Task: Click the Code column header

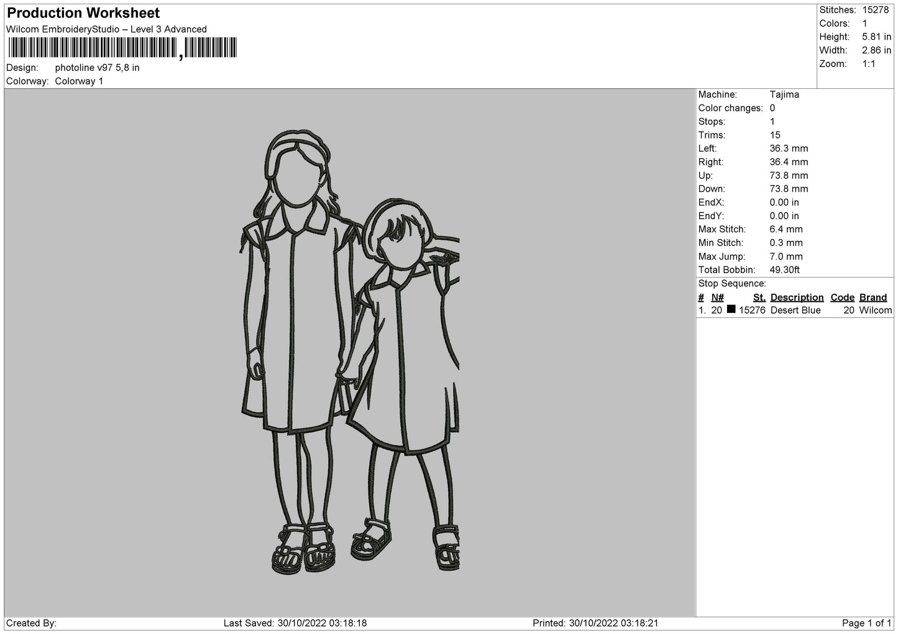Action: (843, 297)
